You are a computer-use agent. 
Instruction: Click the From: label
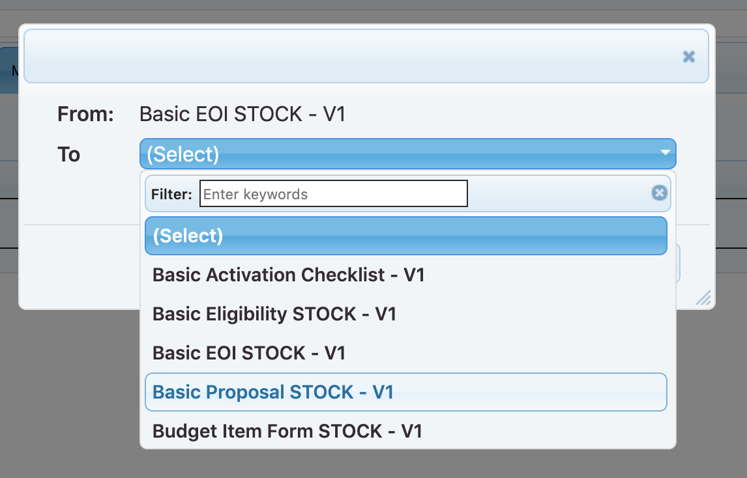coord(86,115)
